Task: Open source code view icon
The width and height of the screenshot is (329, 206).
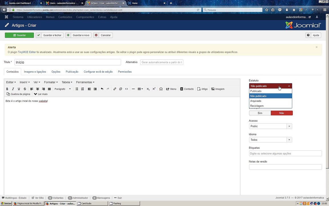Action: pos(126,89)
